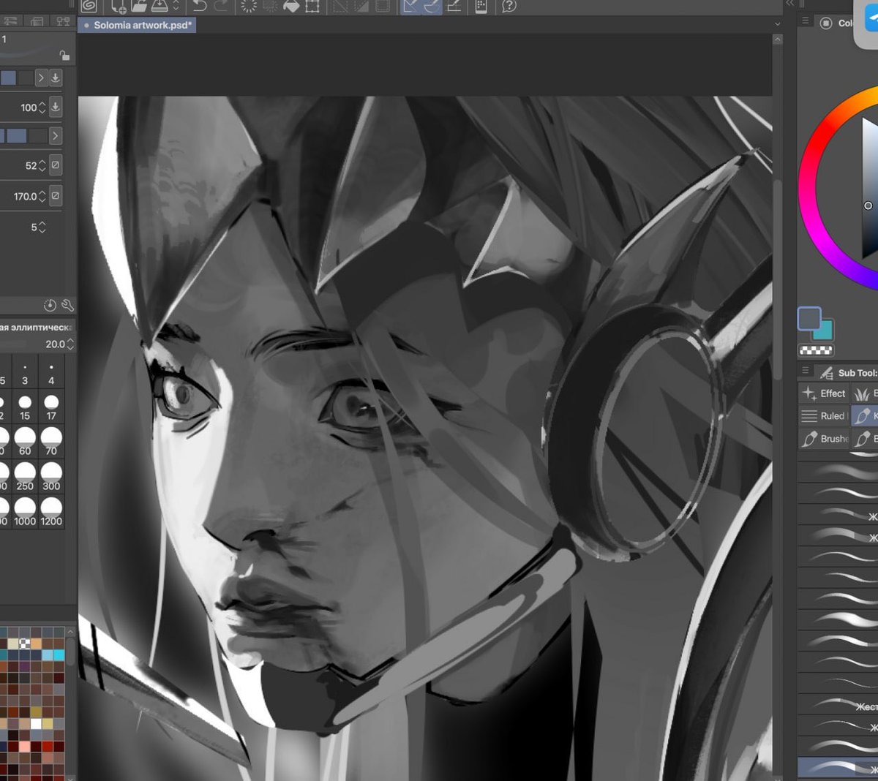Viewport: 878px width, 781px height.
Task: Create a new canvas file
Action: tap(119, 6)
